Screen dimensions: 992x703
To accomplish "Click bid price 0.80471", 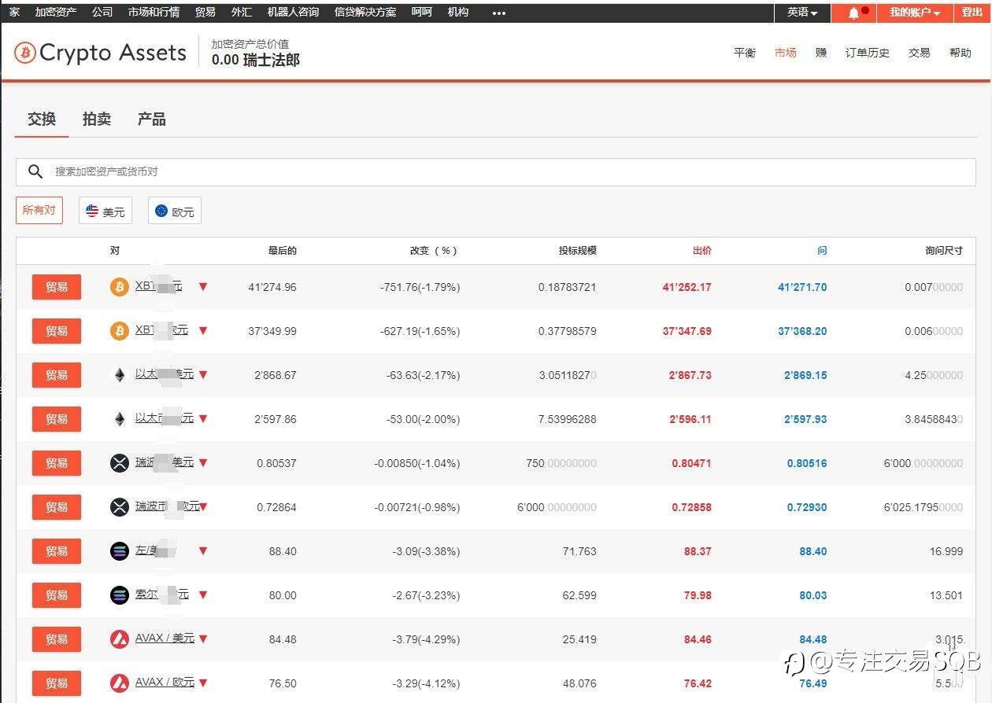I will click(691, 463).
